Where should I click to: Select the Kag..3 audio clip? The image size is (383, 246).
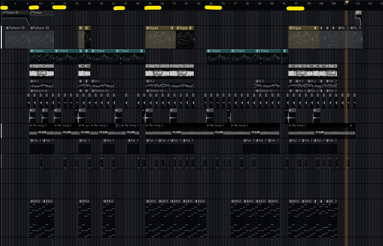(x=332, y=66)
